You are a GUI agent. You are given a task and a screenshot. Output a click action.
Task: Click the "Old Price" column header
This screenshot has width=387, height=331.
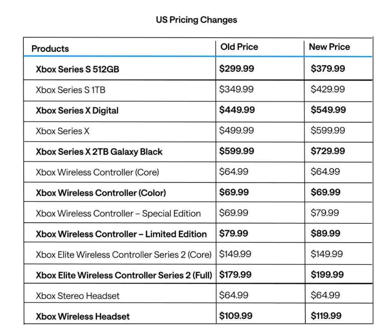point(239,47)
